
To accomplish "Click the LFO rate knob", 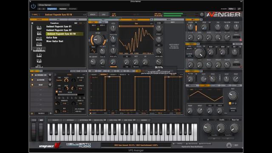I will (232, 95).
